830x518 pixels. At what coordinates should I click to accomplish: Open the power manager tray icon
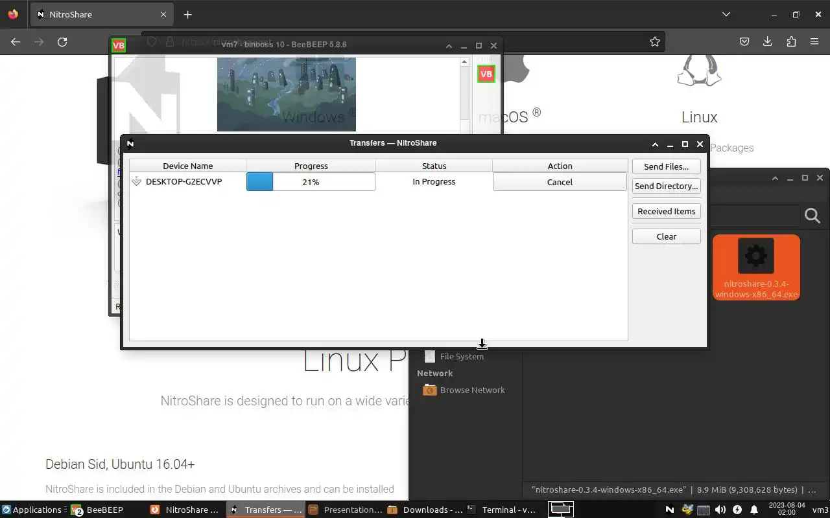(x=737, y=510)
